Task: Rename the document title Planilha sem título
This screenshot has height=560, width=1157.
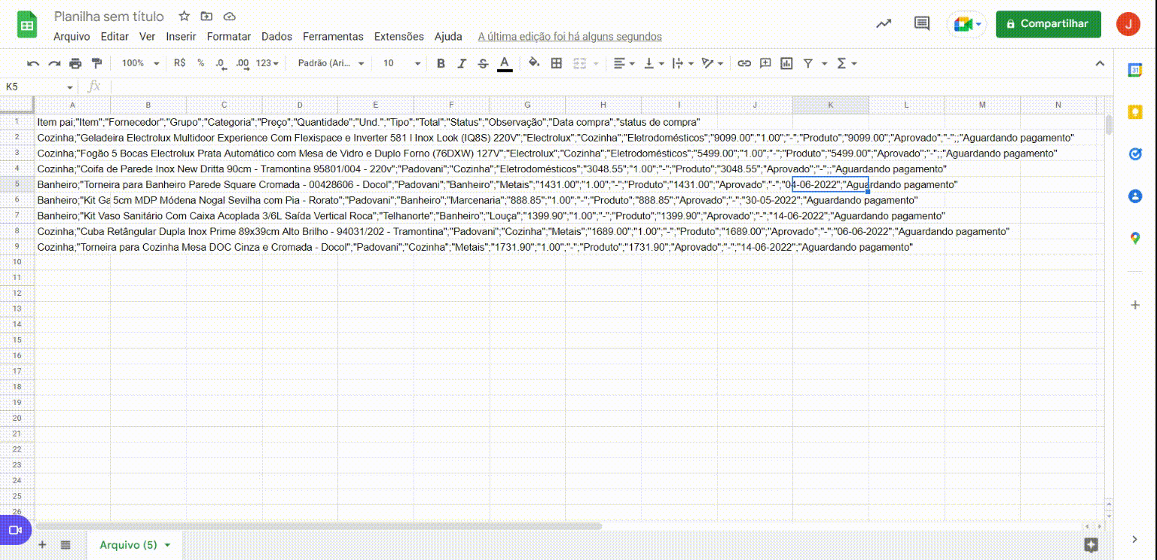Action: click(x=109, y=17)
